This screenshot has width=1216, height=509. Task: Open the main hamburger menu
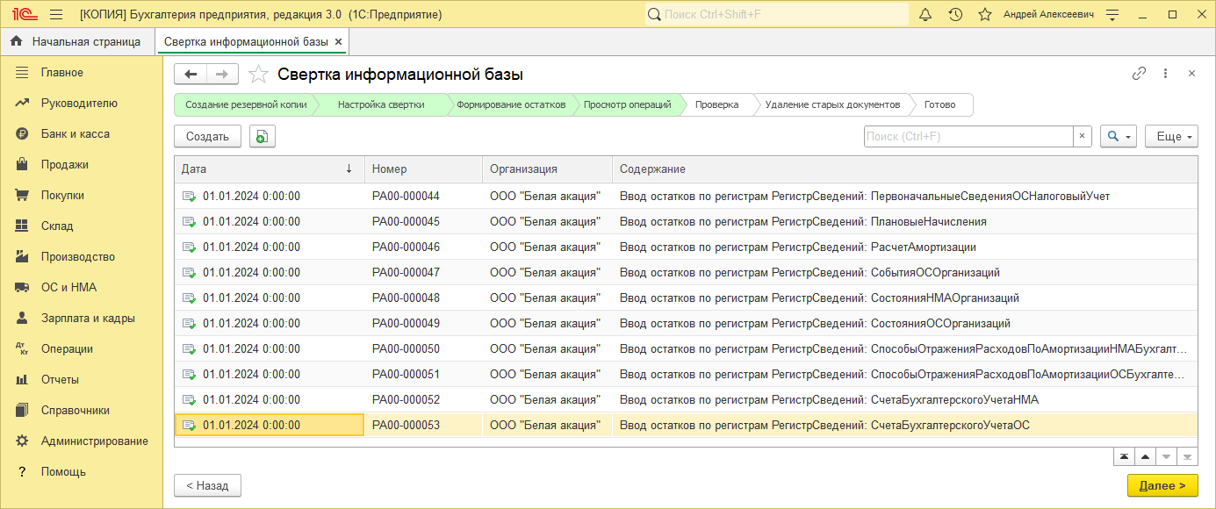coord(56,15)
